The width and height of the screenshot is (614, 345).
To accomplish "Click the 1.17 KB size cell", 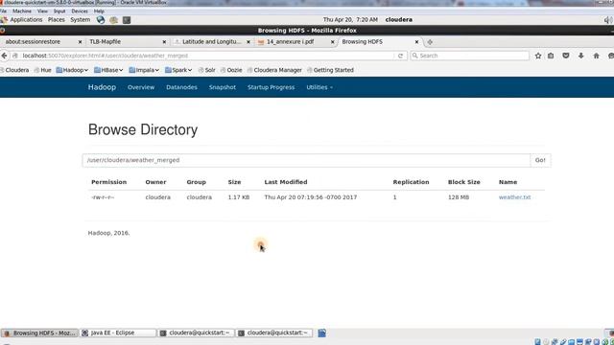I will tap(239, 197).
